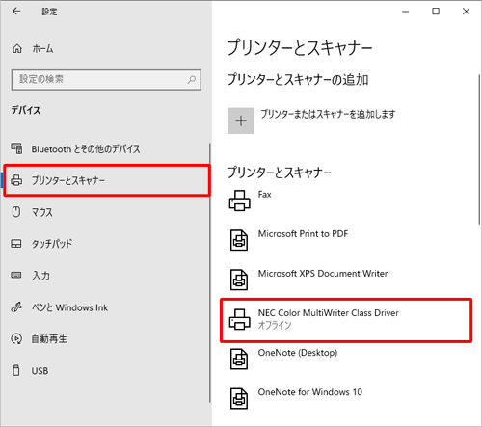The image size is (482, 427).
Task: Open the マウス settings page
Action: pos(41,212)
